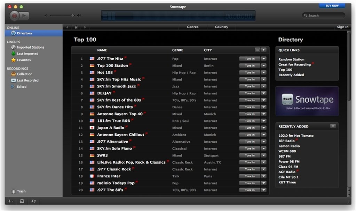Click the home icon in navigation bar
Image resolution: width=356 pixels, height=211 pixels.
[76, 27]
